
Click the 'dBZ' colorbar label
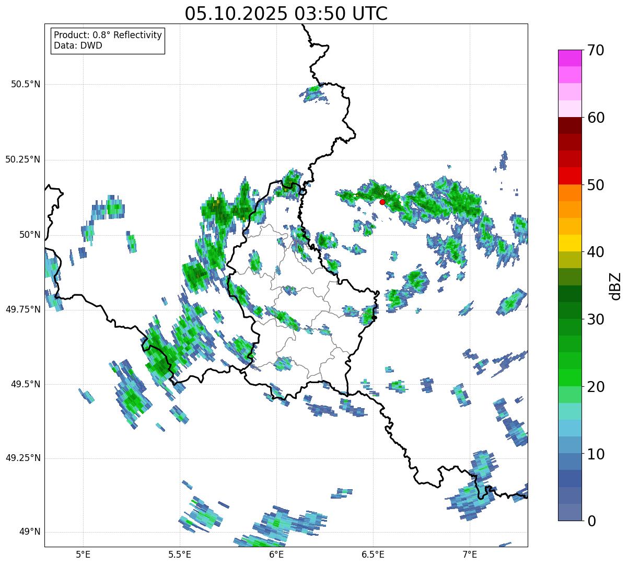[615, 286]
